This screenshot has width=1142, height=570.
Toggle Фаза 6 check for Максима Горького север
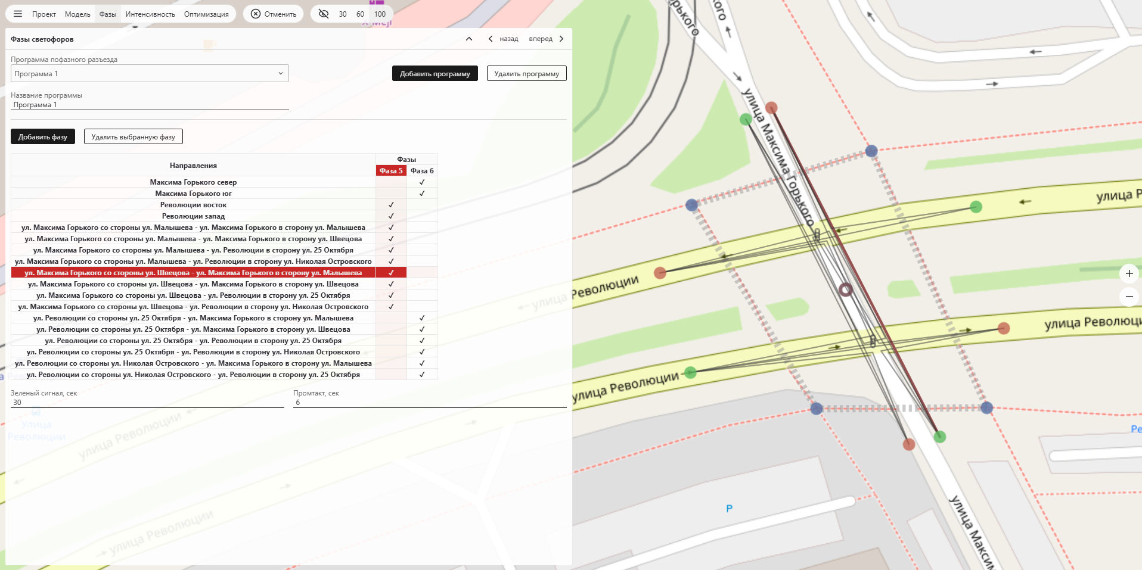point(422,182)
